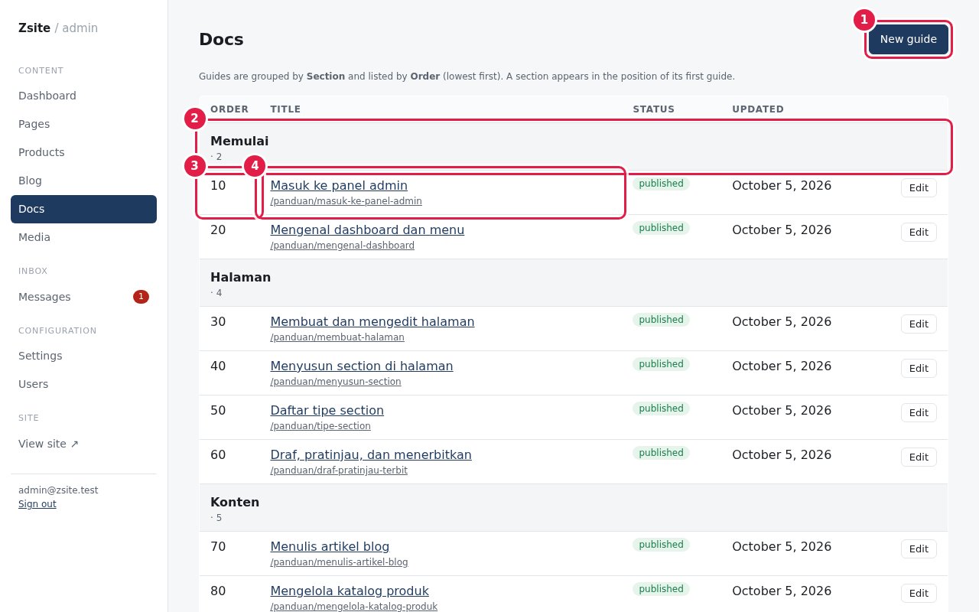
Task: Click the Order value 60
Action: click(218, 454)
